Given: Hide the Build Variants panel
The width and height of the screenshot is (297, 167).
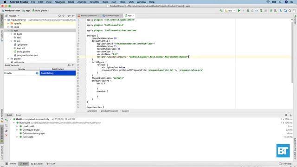Looking at the screenshot, I should [x=73, y=65].
